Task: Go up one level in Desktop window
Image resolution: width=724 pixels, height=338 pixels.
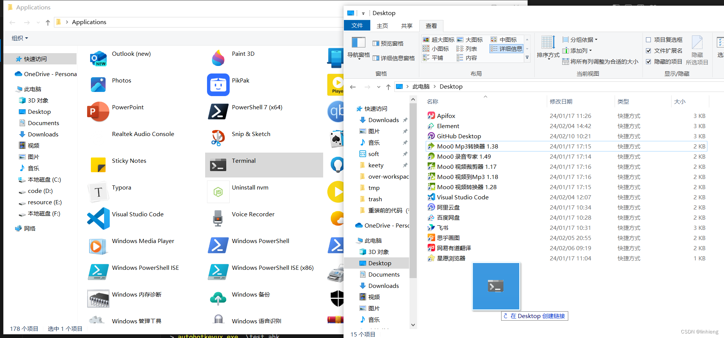Action: [388, 87]
